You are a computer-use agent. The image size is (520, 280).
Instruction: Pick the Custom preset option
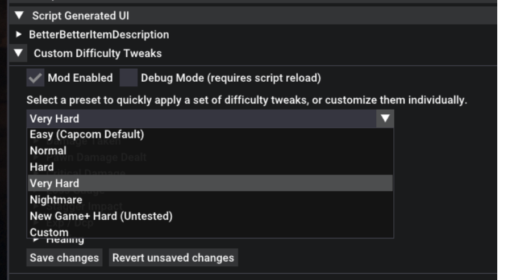click(49, 232)
